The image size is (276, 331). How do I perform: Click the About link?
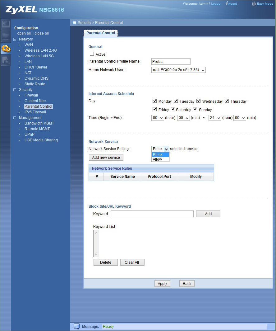[x=232, y=4]
